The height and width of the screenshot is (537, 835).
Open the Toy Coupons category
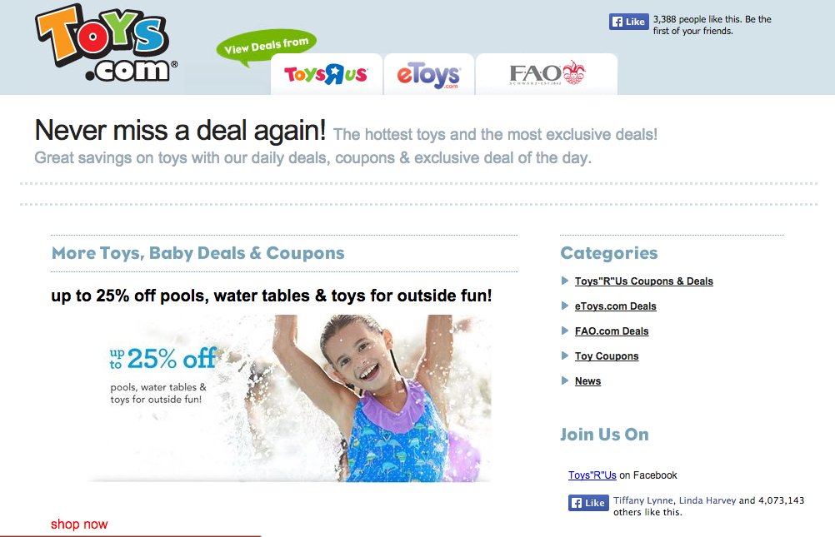(607, 356)
